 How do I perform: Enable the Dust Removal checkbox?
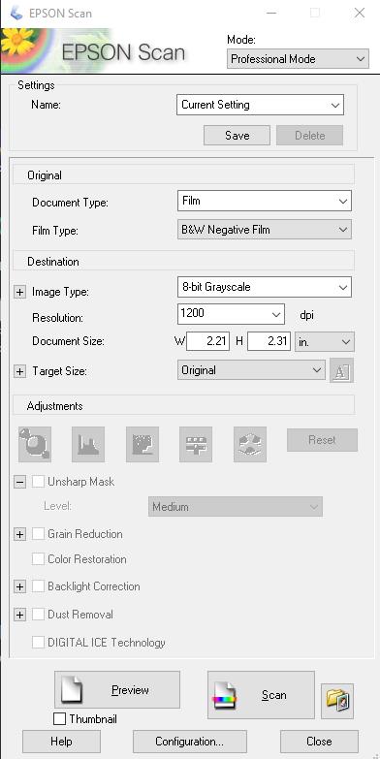pos(38,615)
